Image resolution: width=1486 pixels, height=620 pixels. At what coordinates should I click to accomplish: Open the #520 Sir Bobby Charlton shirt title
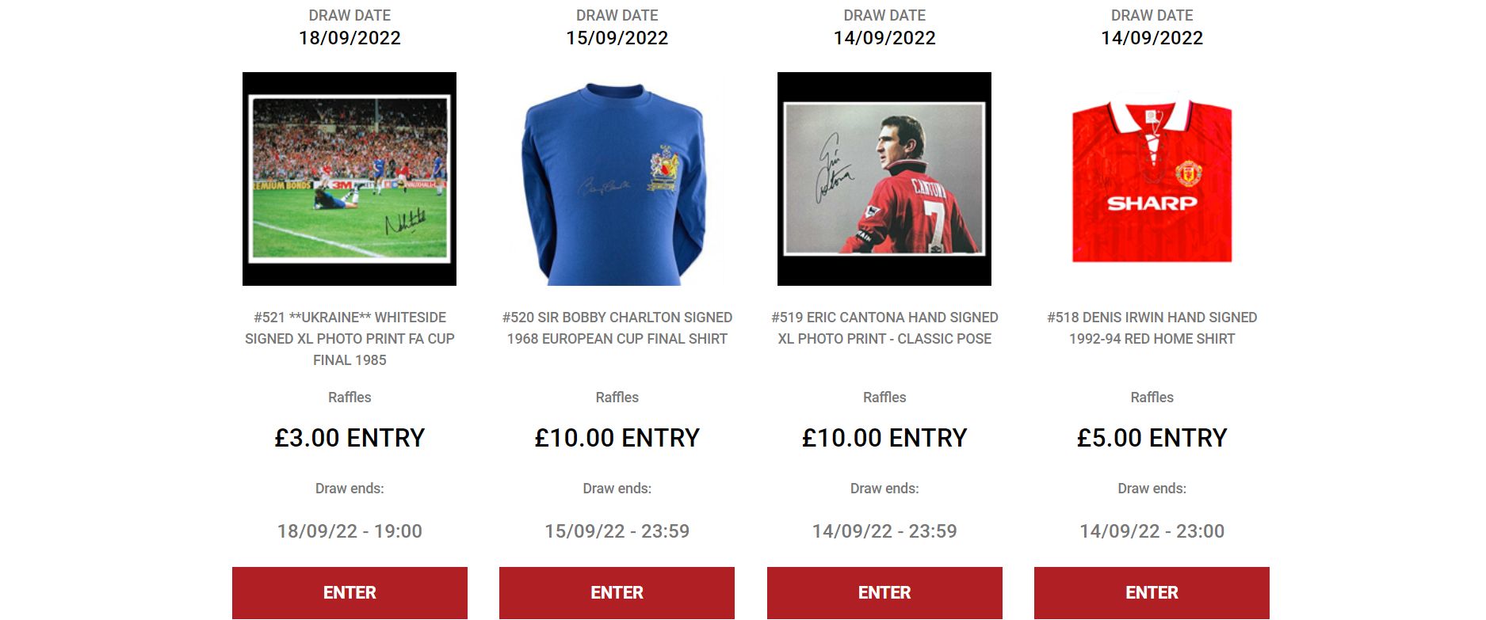click(617, 328)
